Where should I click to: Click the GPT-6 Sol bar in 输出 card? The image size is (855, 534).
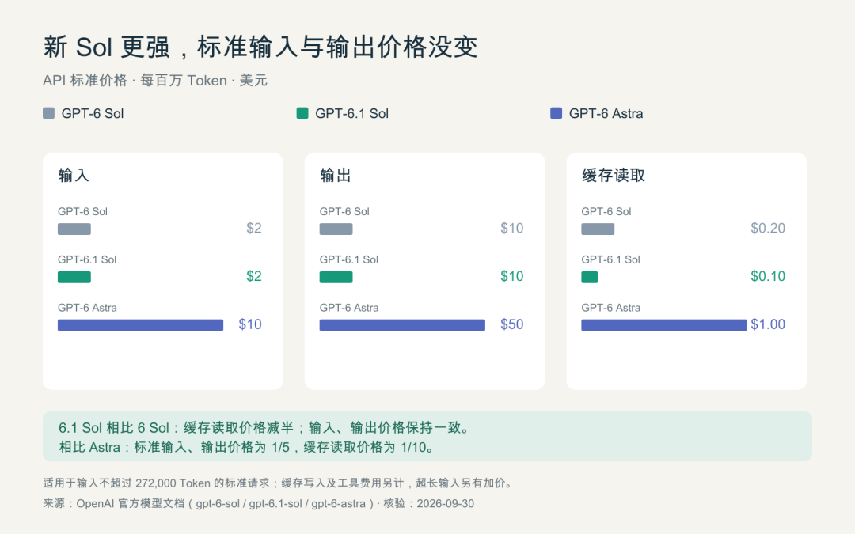(x=336, y=229)
